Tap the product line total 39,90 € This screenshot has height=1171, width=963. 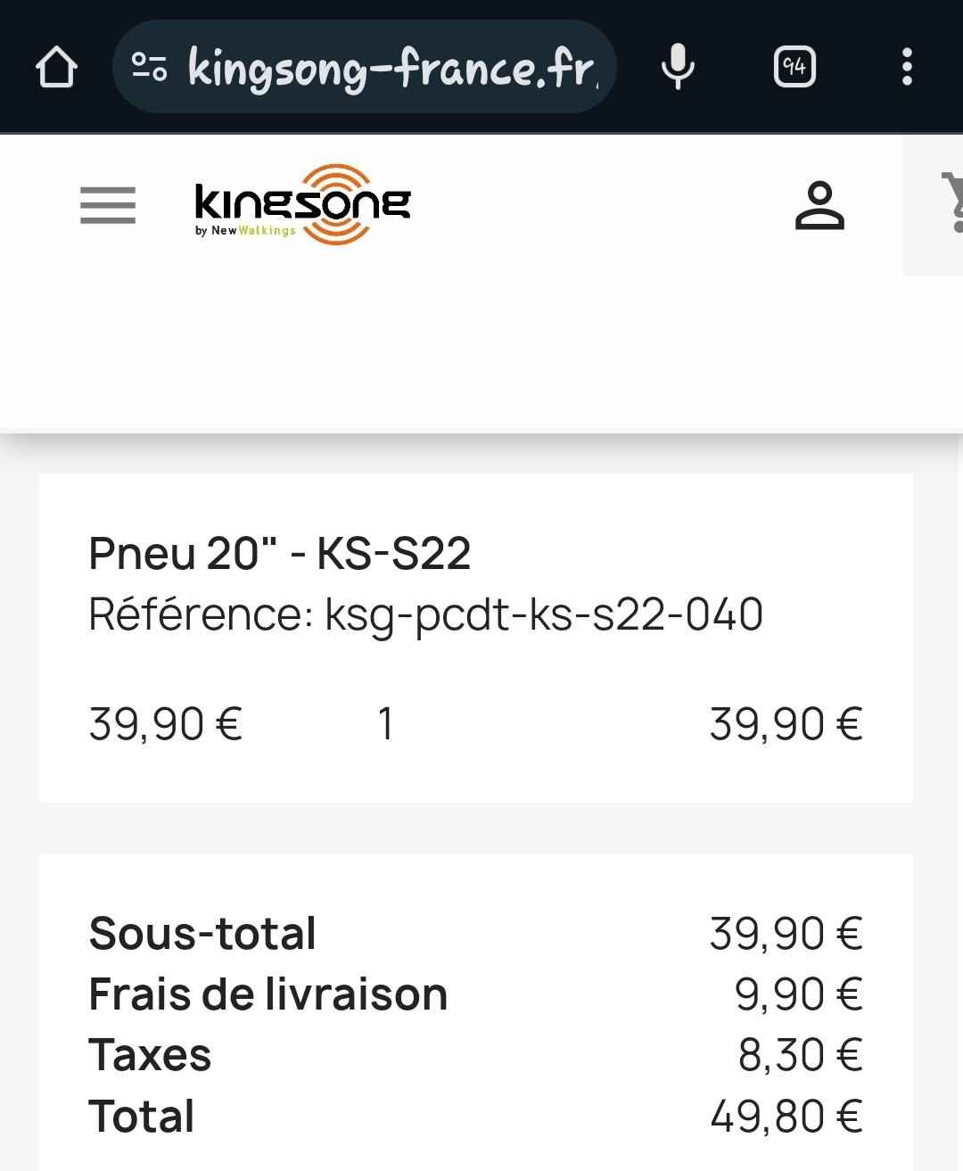coord(786,723)
